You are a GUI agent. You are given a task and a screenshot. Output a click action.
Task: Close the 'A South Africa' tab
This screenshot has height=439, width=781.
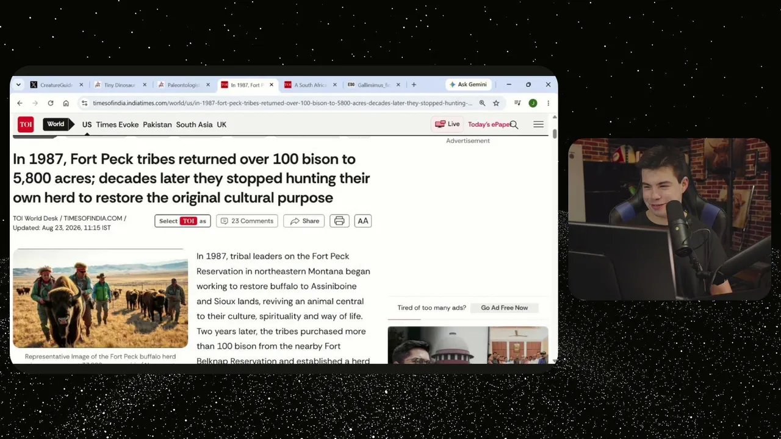[x=334, y=85]
